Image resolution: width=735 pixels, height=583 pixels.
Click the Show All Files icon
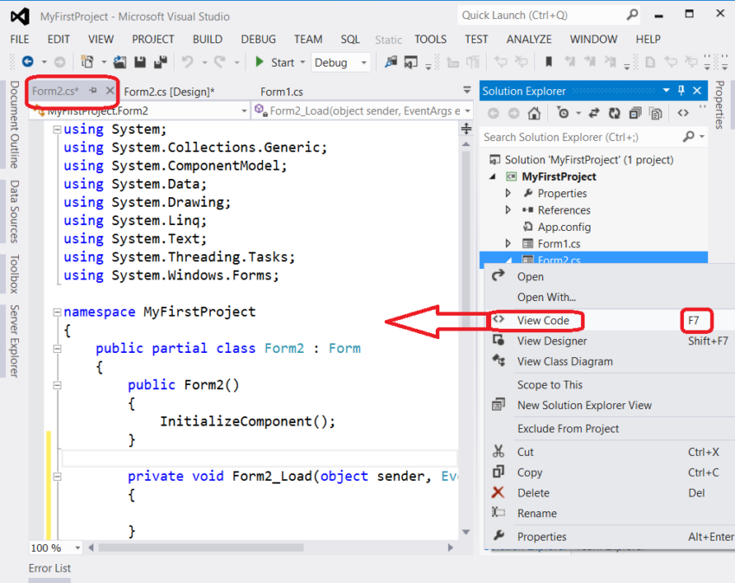point(656,113)
